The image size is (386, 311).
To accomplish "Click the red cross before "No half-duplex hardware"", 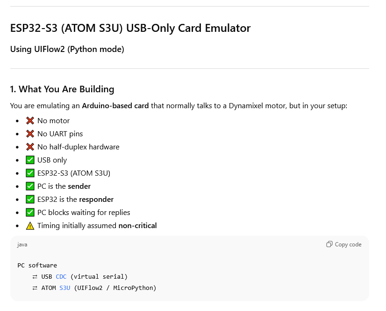I will click(x=30, y=147).
